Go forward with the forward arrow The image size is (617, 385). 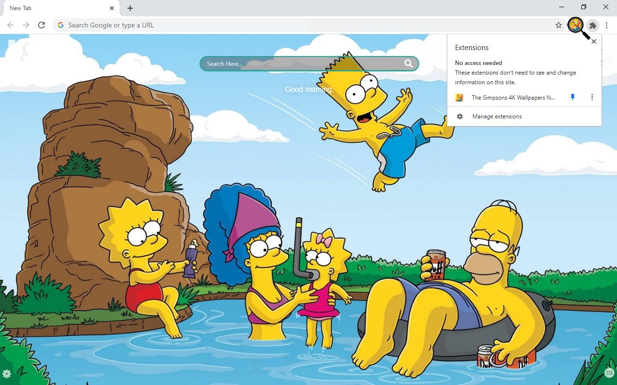pyautogui.click(x=26, y=25)
